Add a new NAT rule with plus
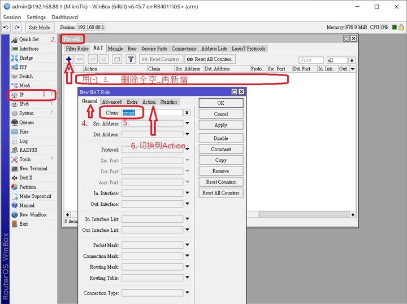 coord(69,59)
